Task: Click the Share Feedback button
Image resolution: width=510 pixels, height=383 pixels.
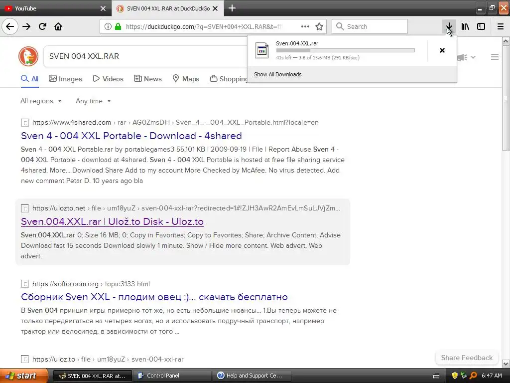Action: click(x=467, y=358)
